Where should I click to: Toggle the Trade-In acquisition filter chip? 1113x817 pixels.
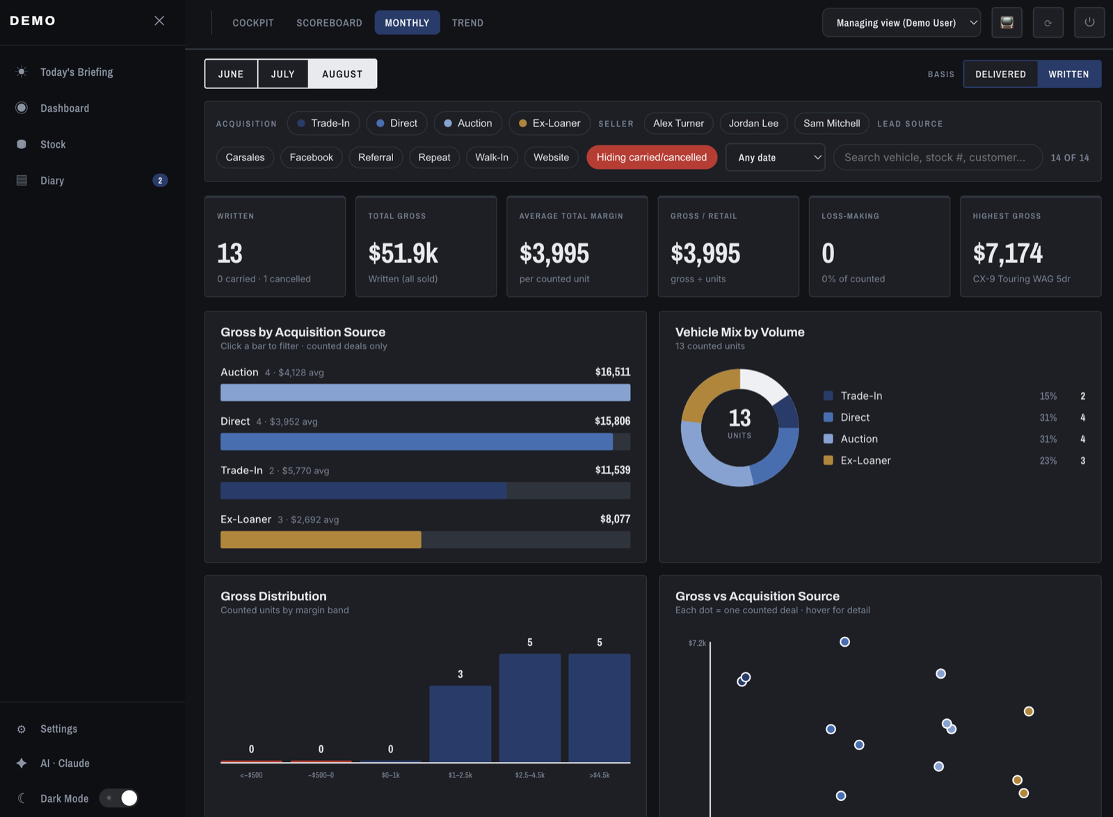pyautogui.click(x=323, y=123)
